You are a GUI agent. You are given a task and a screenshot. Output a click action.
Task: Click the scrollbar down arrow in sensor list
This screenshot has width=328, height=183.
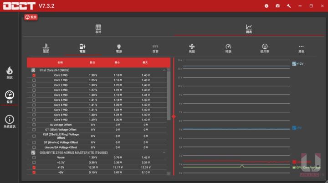pyautogui.click(x=169, y=173)
